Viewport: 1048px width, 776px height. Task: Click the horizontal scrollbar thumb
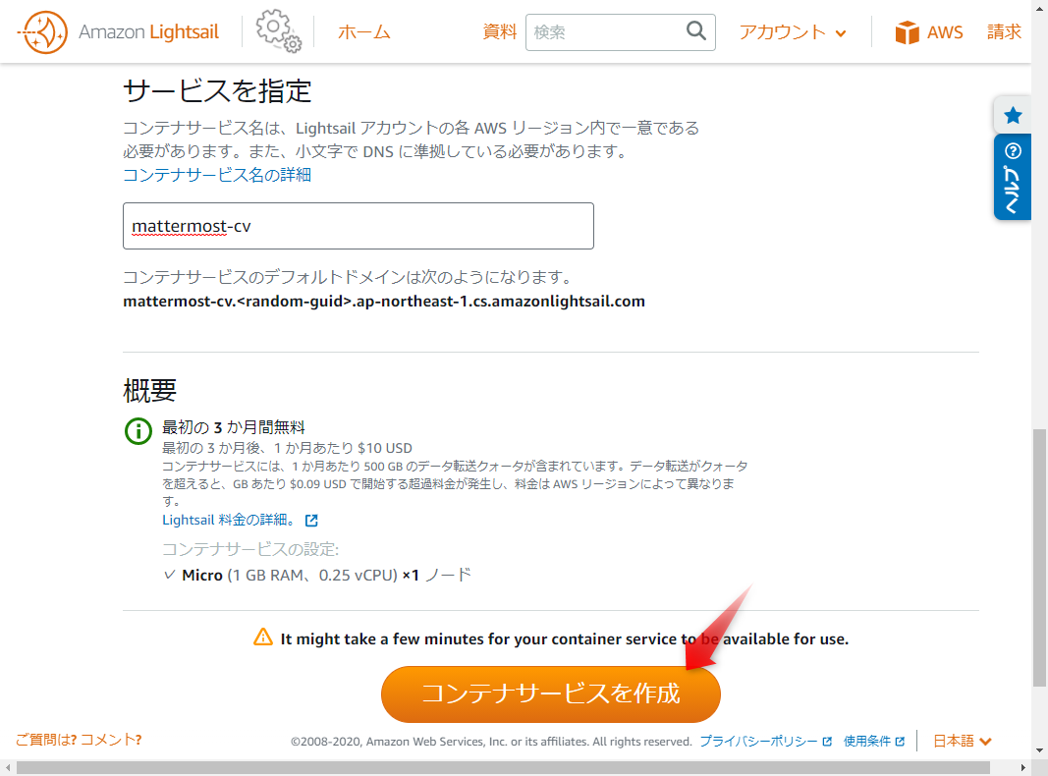[x=503, y=767]
